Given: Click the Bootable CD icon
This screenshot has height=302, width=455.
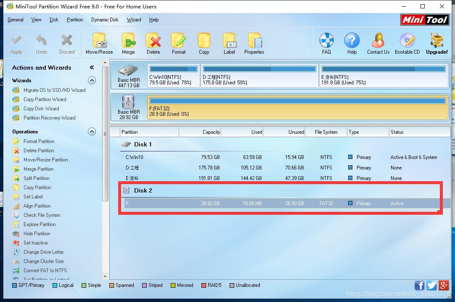Looking at the screenshot, I should pyautogui.click(x=407, y=40).
